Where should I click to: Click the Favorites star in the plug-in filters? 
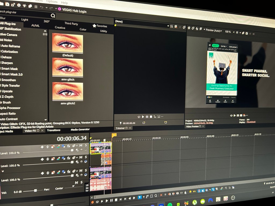coord(95,26)
